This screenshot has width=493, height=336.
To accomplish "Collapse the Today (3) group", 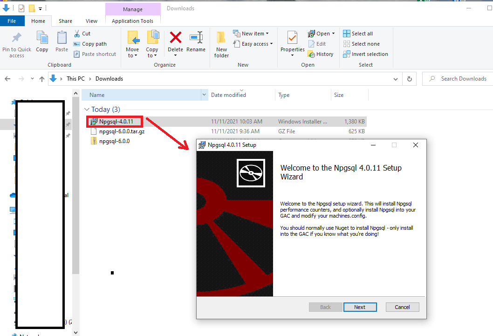I will point(87,110).
